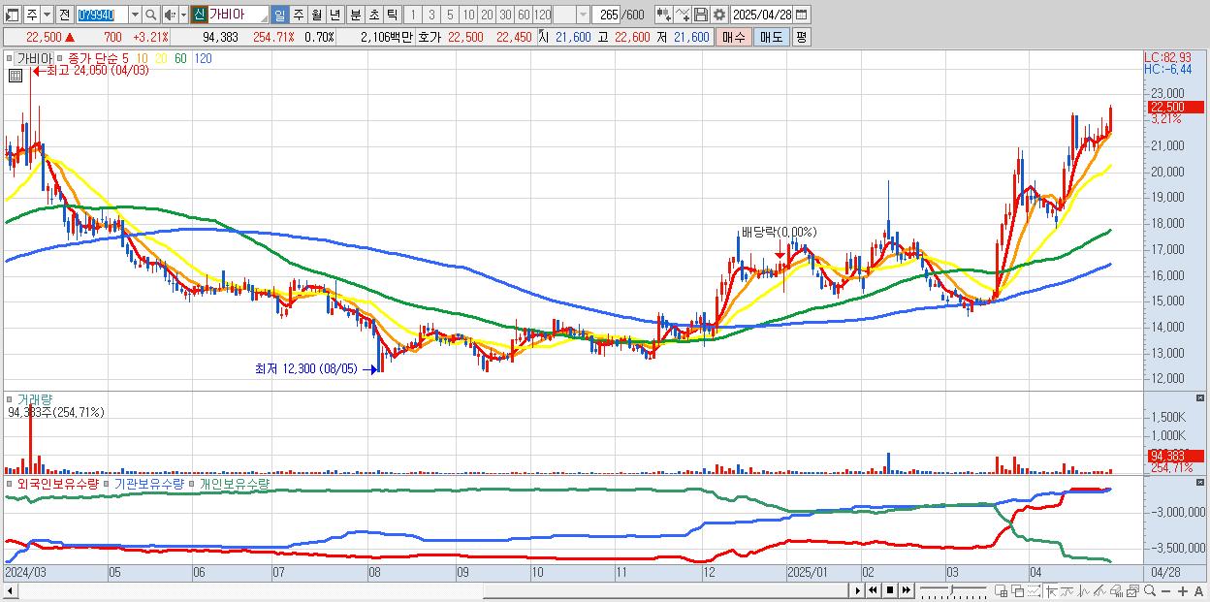This screenshot has height=602, width=1210.
Task: Click the eraser-like drawing tool icon at bottom
Action: pyautogui.click(x=1099, y=590)
